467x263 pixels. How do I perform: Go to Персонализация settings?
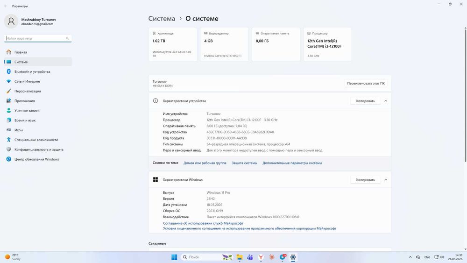[38, 91]
